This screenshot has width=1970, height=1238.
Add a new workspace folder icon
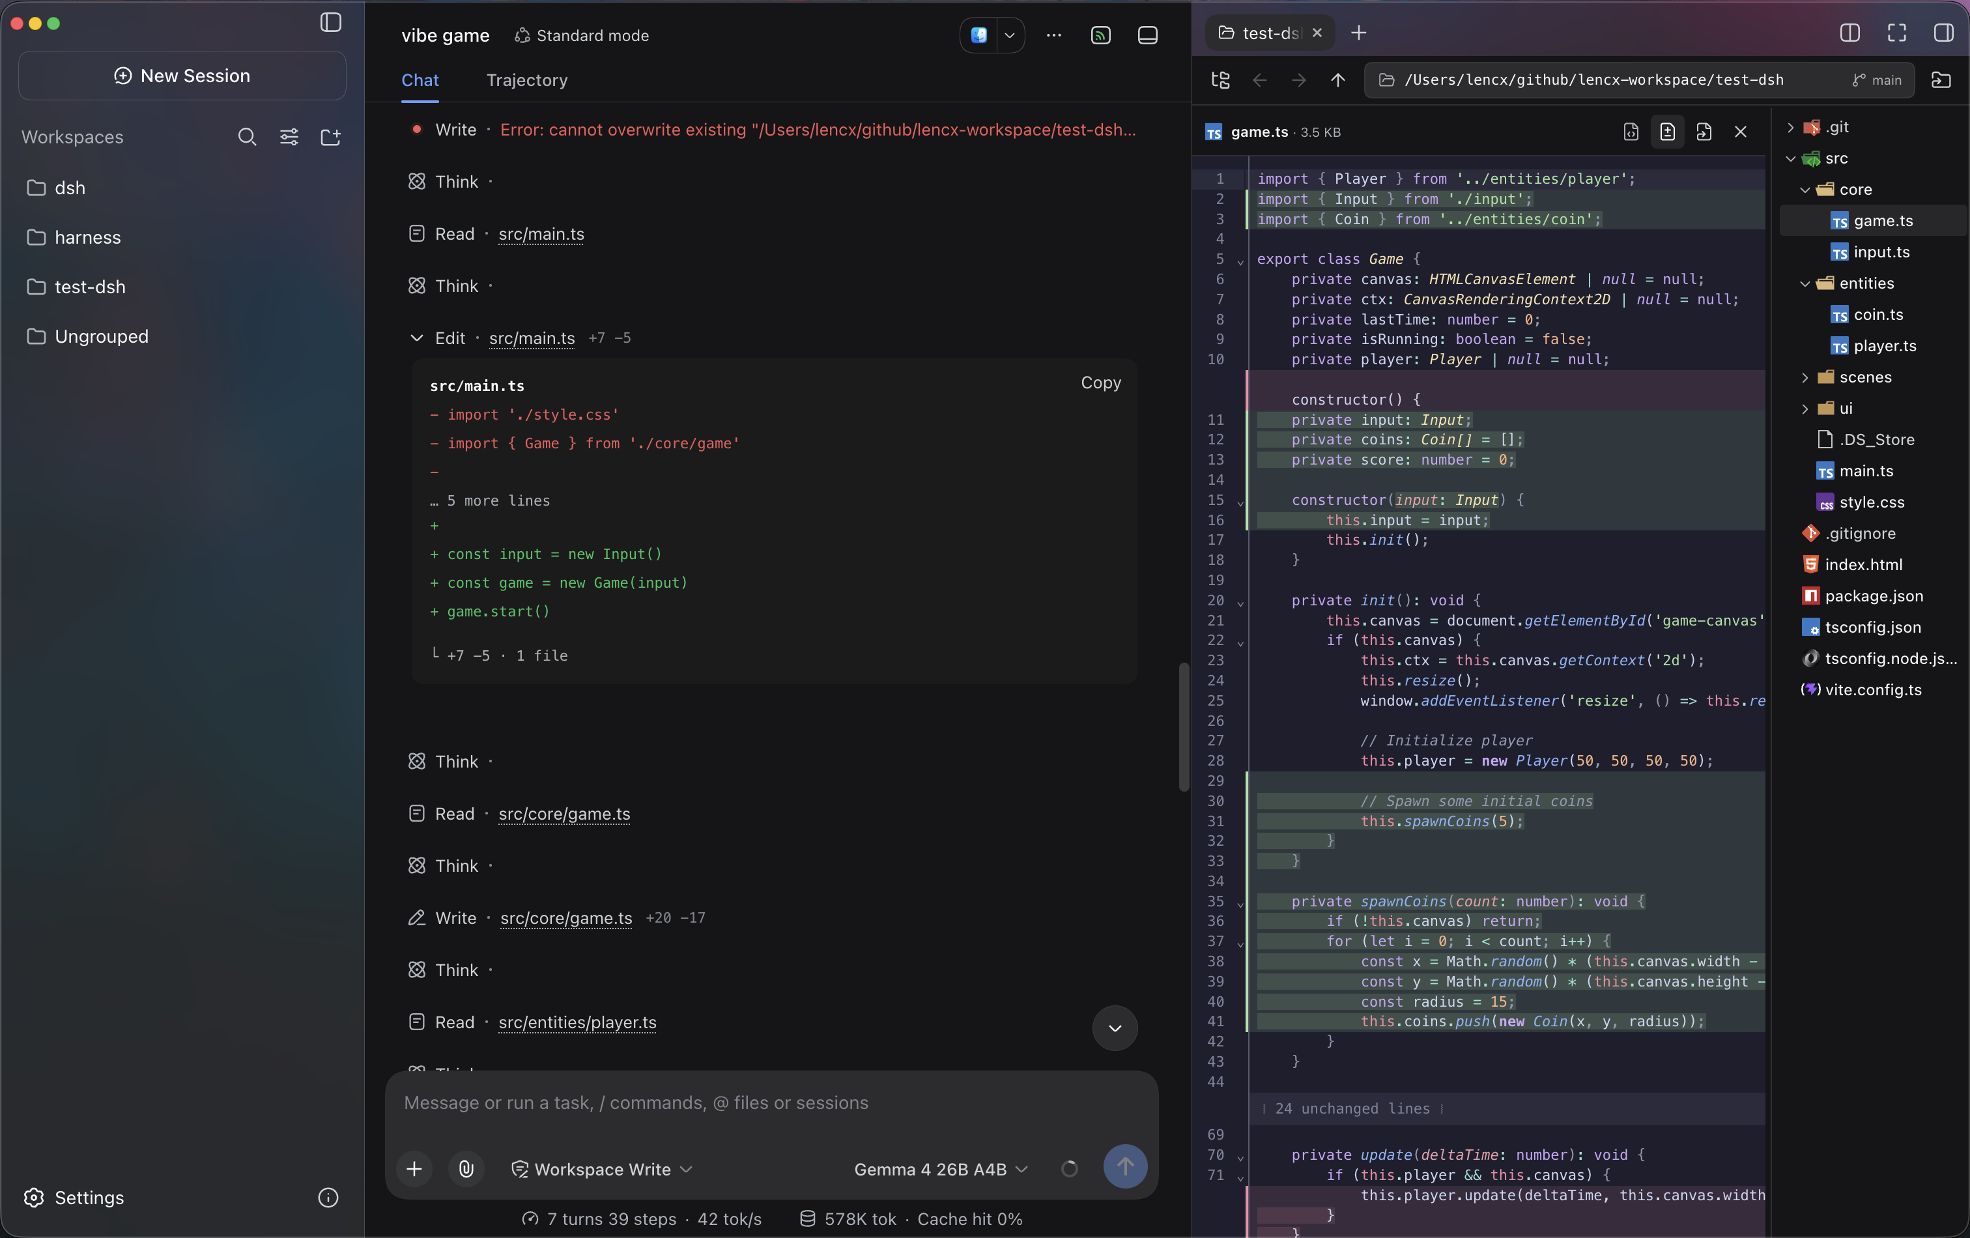[x=330, y=137]
